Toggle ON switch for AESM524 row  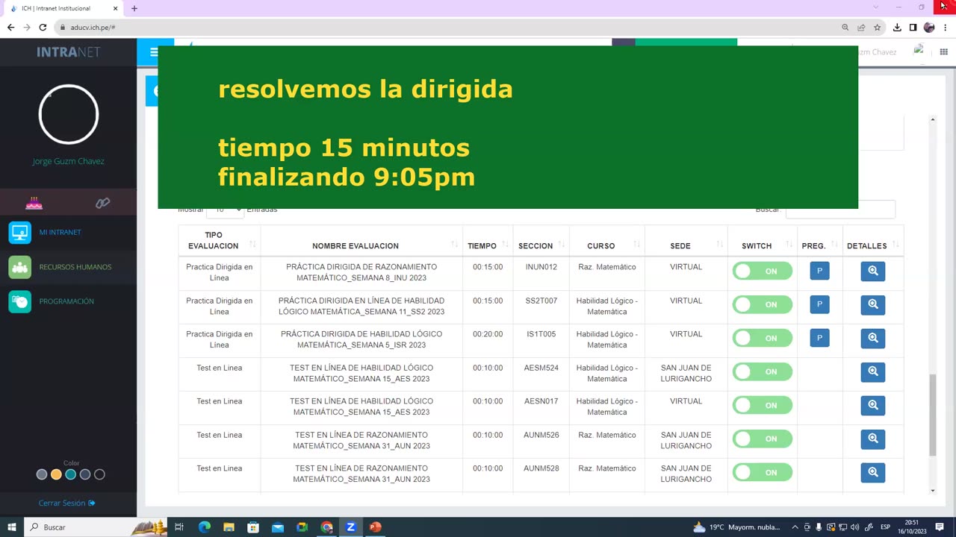coord(762,371)
